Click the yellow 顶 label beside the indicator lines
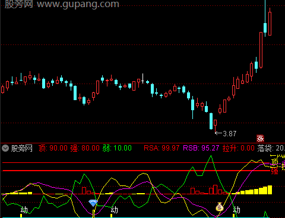The image size is (285, 218). tap(274, 162)
